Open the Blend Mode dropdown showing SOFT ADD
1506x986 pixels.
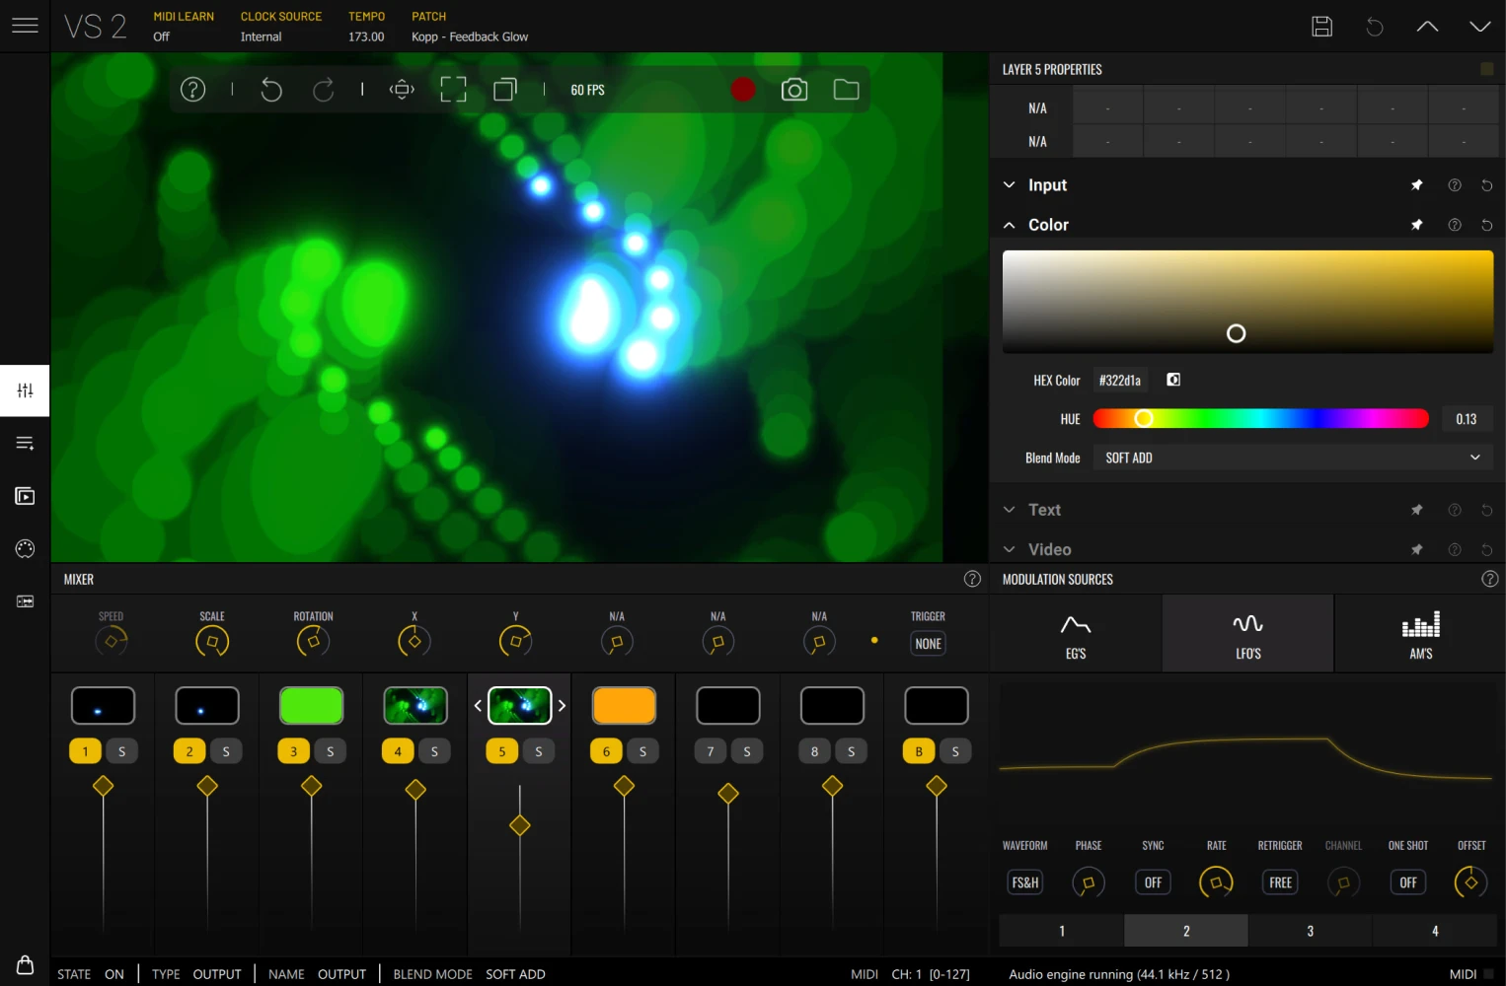tap(1291, 458)
